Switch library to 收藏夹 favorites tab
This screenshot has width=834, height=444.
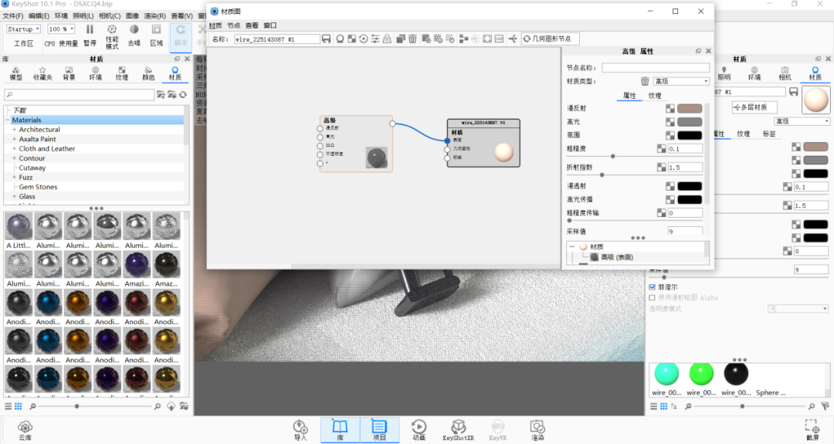coord(42,73)
